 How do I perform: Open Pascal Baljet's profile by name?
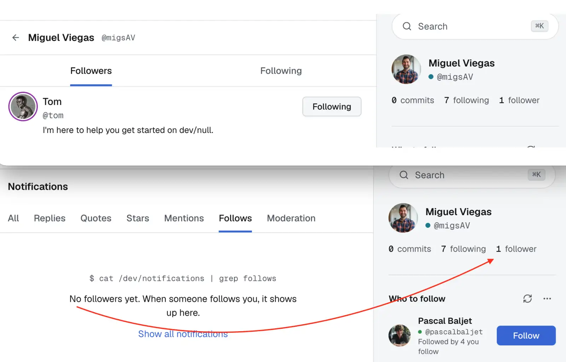coord(445,321)
